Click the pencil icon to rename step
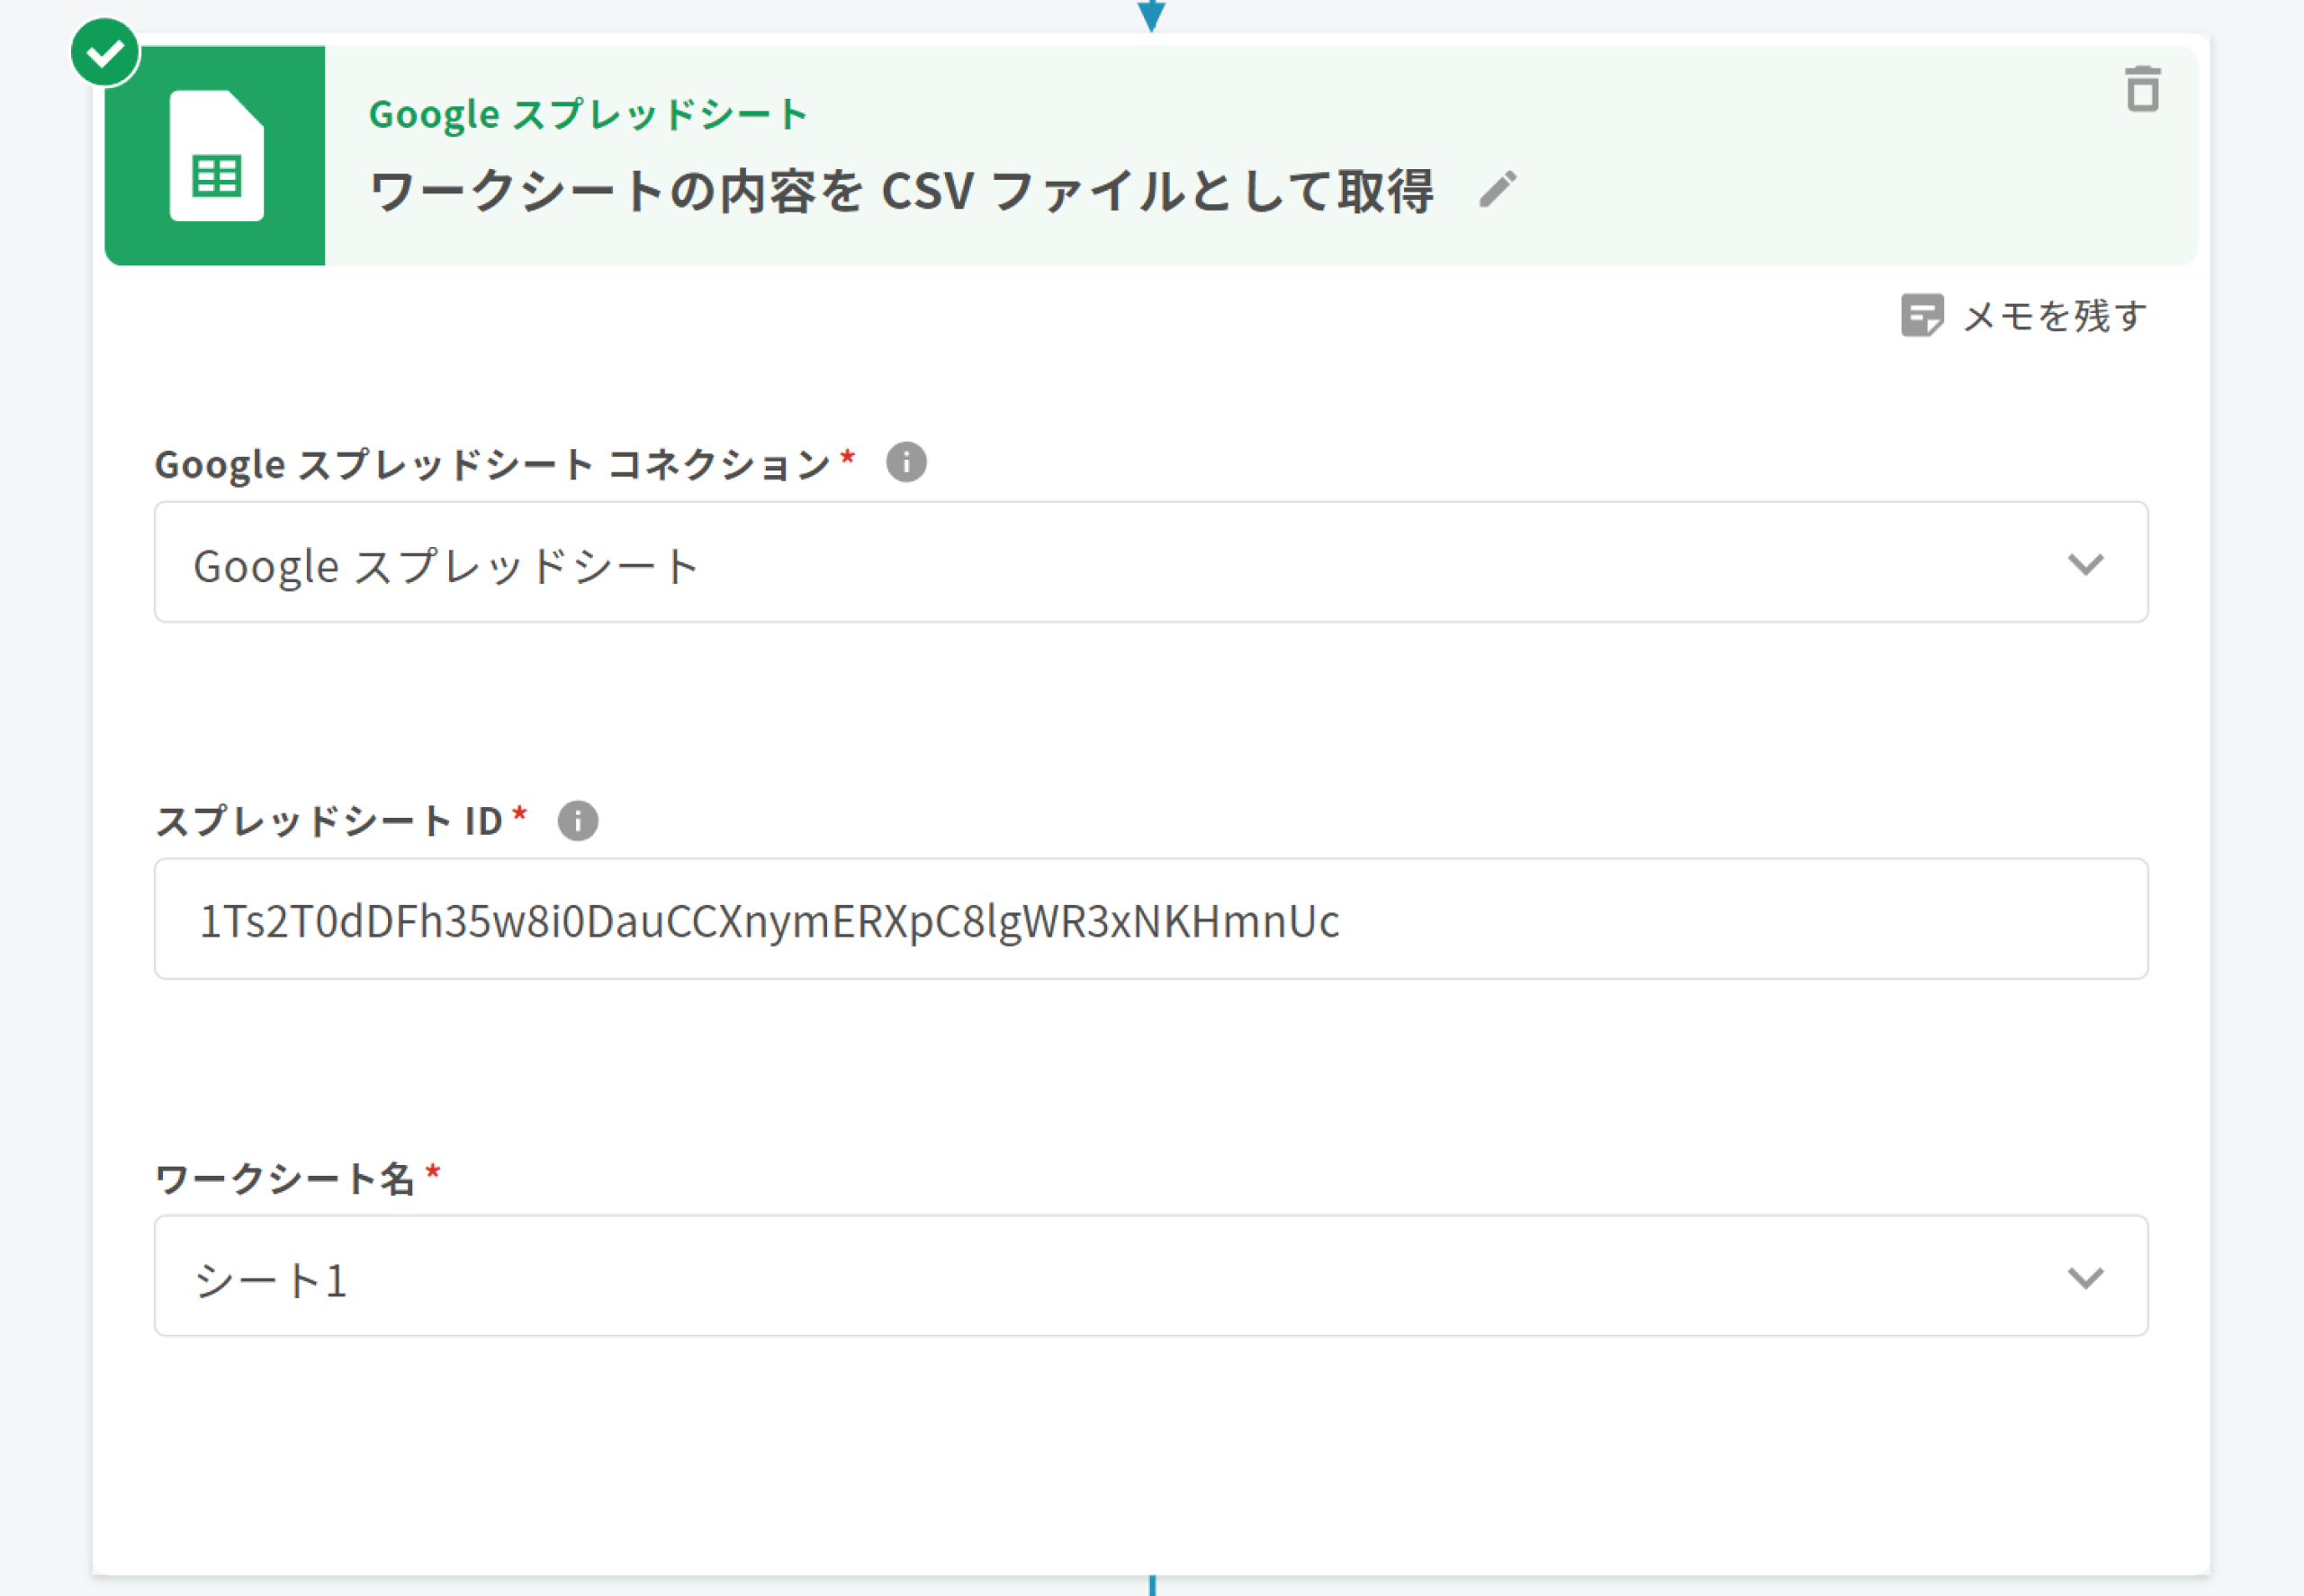This screenshot has width=2304, height=1596. point(1497,189)
